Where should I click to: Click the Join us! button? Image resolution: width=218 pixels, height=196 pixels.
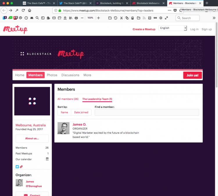point(192,75)
